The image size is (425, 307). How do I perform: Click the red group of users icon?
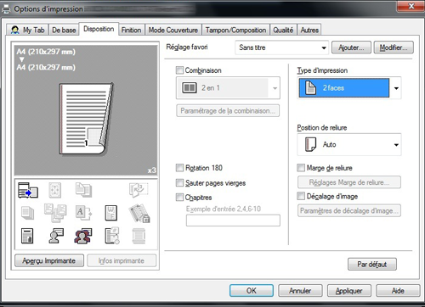(x=83, y=236)
